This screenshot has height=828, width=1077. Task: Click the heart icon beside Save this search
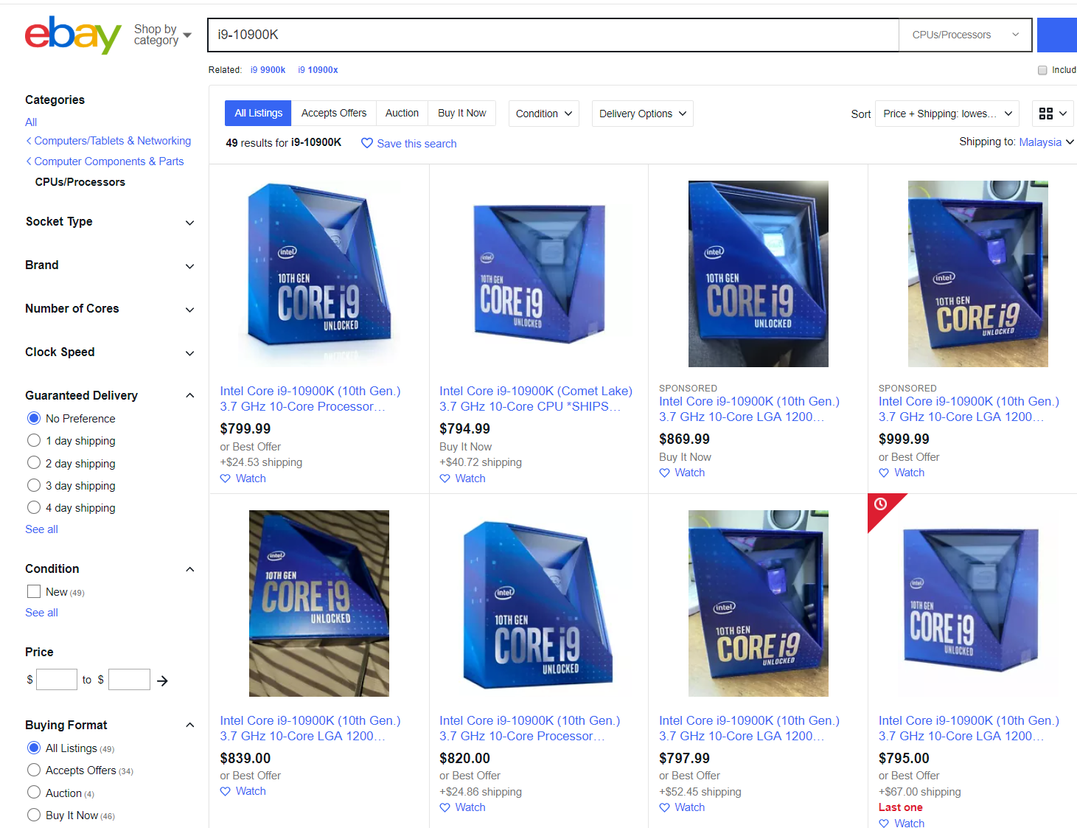pyautogui.click(x=366, y=144)
